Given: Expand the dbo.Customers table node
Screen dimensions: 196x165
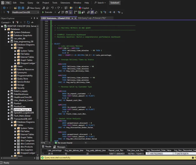Looking at the screenshot, I should coord(15,144).
